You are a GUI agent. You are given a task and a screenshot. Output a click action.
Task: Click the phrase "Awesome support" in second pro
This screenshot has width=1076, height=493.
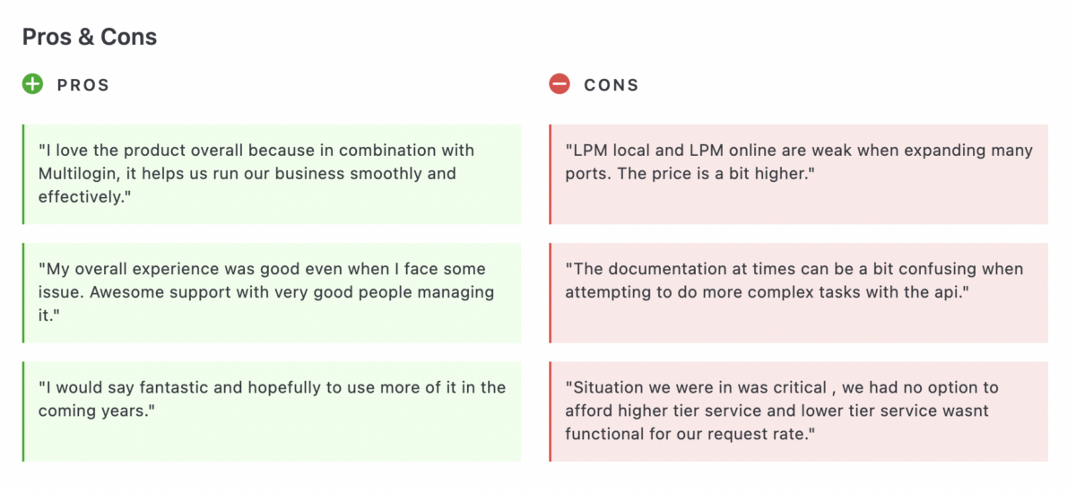point(150,292)
